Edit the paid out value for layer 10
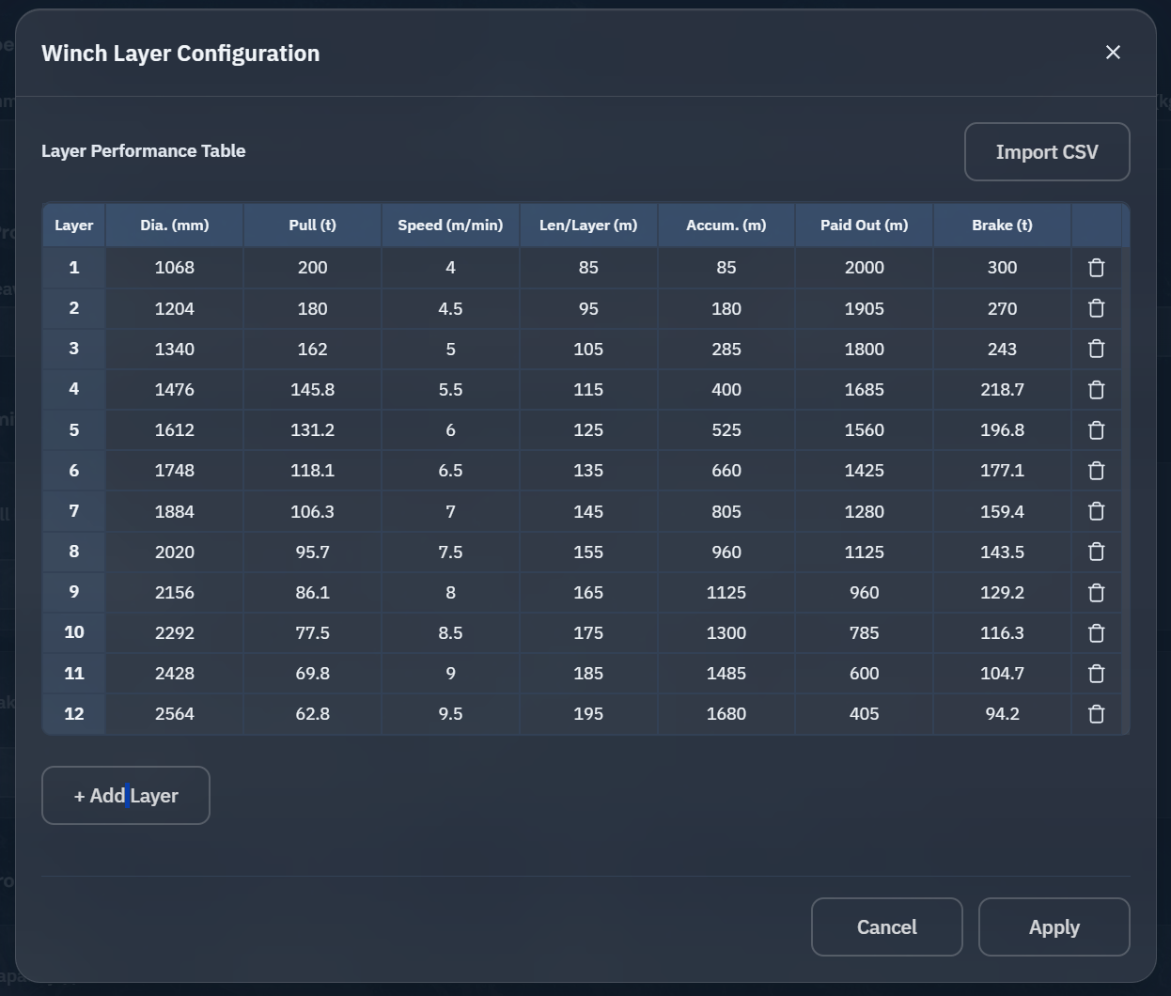1171x996 pixels. pyautogui.click(x=864, y=632)
